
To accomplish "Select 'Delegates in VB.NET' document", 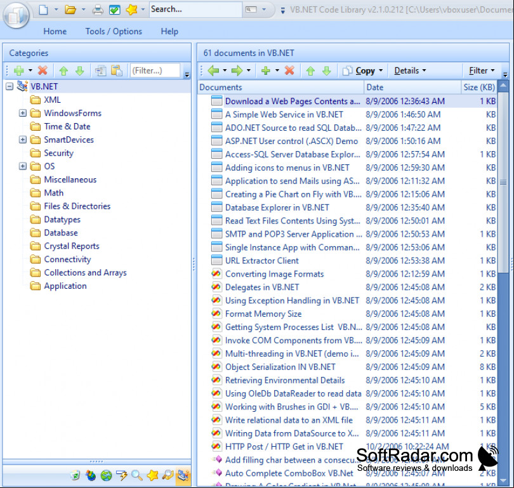I will coord(262,287).
